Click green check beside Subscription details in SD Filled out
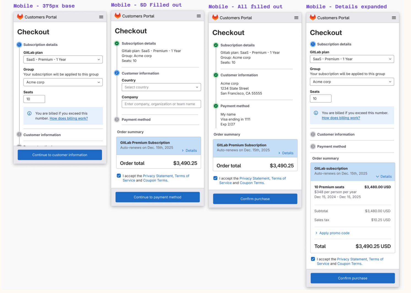 [x=117, y=43]
